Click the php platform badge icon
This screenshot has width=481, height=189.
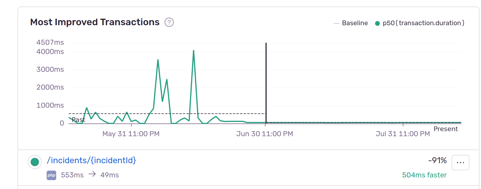point(51,175)
